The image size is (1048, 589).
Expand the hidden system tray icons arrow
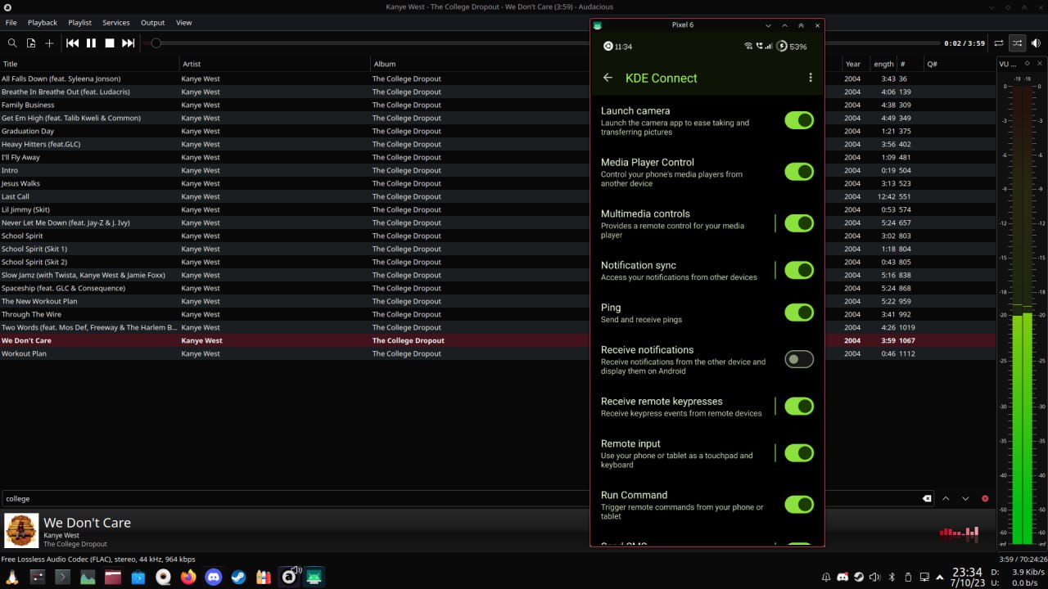click(x=940, y=577)
